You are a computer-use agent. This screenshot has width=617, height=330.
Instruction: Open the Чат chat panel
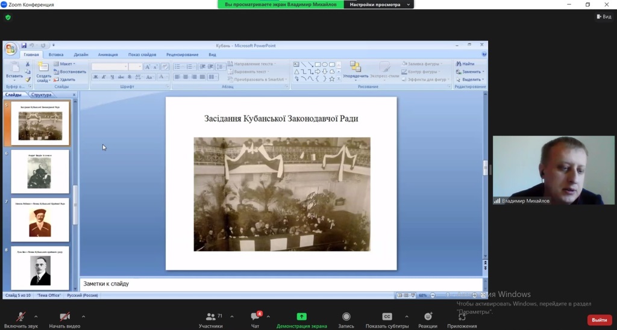[x=255, y=317]
